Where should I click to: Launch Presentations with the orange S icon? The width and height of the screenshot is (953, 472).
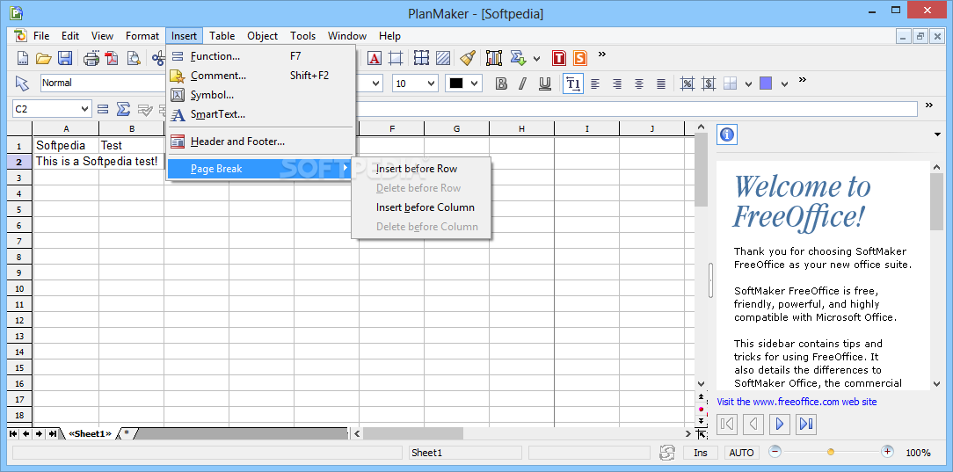[580, 58]
